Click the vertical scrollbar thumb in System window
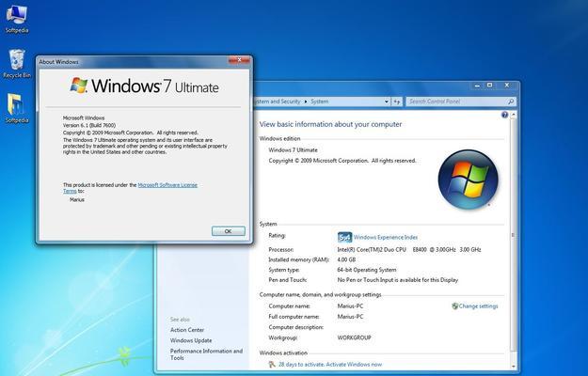 click(513, 235)
